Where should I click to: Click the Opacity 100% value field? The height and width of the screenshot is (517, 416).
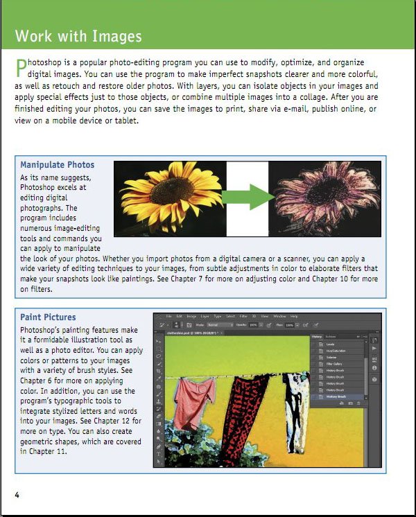click(253, 325)
